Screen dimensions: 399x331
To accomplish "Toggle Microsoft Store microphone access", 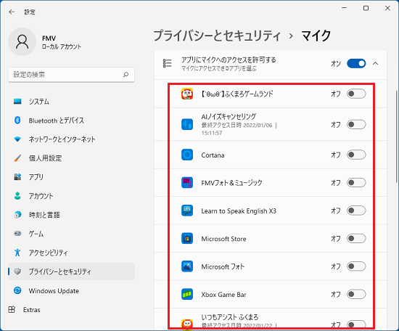I will click(x=356, y=239).
